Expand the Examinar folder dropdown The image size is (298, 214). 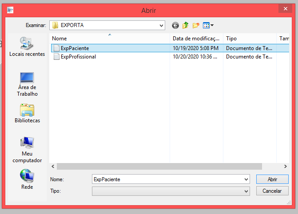click(161, 25)
